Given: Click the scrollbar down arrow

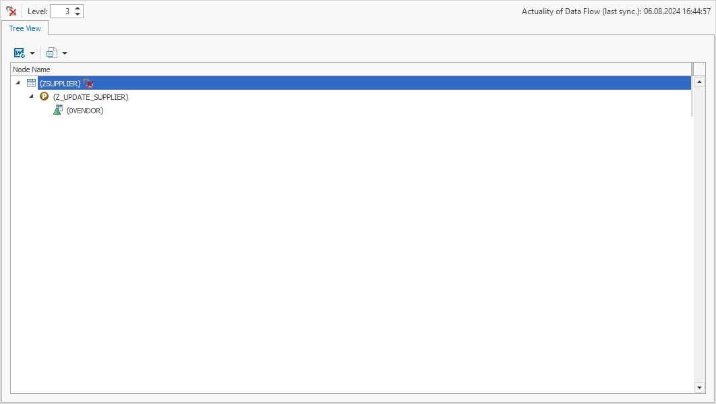Looking at the screenshot, I should click(698, 388).
